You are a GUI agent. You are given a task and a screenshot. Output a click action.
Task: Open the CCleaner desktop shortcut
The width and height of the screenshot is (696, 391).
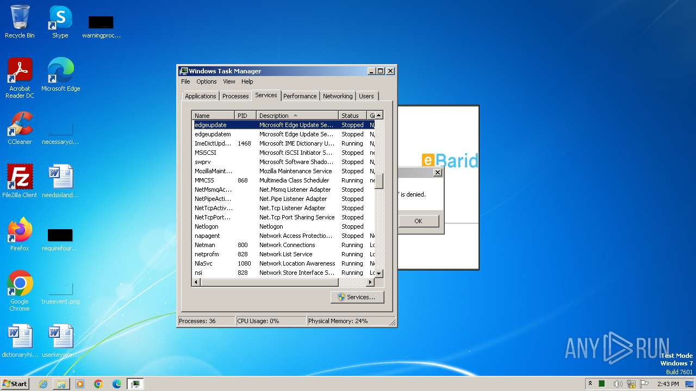(20, 128)
